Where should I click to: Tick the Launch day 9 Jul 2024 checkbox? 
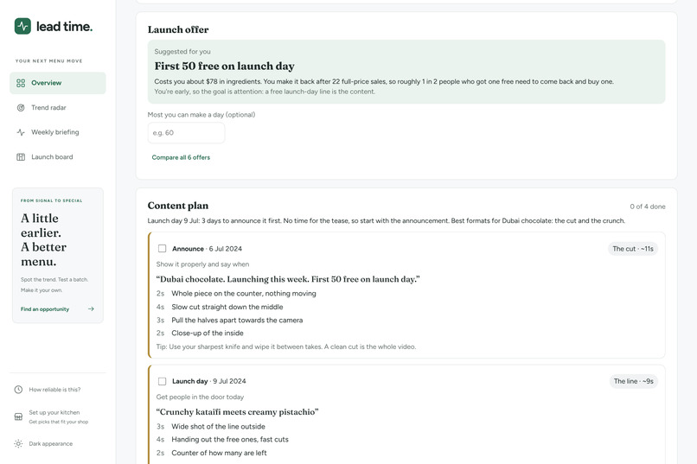pos(163,381)
